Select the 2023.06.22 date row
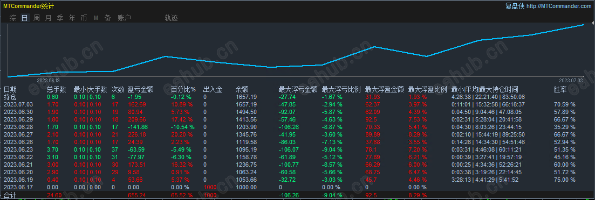Image resolution: width=595 pixels, height=200 pixels. (x=18, y=158)
